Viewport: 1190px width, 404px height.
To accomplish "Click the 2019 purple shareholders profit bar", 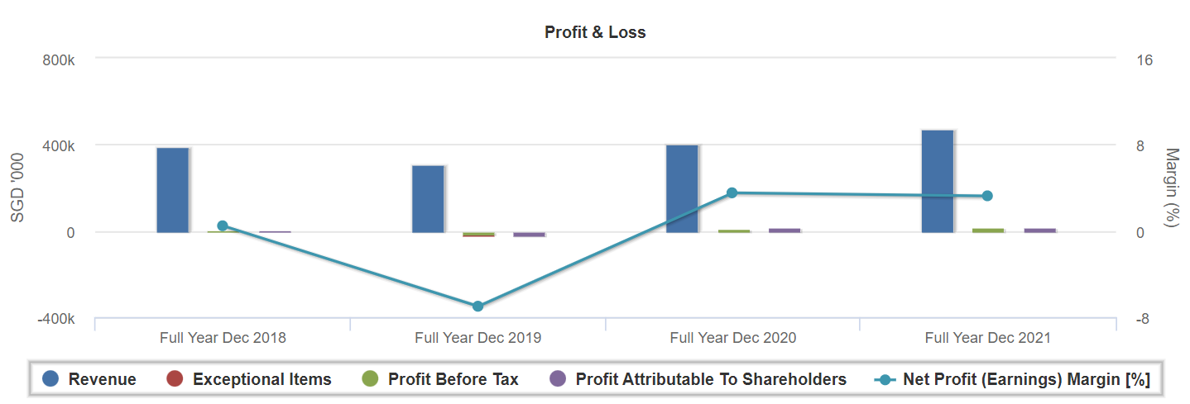I will (x=529, y=235).
